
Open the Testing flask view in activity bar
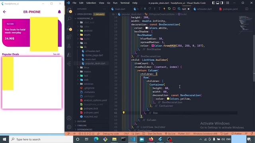click(x=69, y=46)
